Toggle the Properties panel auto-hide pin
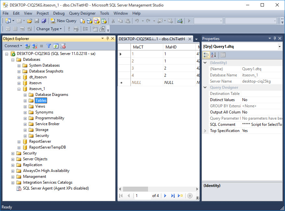Screen dimensions: 285x211 click(x=275, y=38)
